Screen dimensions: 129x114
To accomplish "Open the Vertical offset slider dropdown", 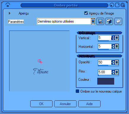I will pos(117,38).
